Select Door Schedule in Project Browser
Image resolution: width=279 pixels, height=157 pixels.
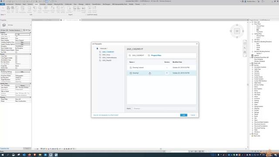tap(259, 59)
